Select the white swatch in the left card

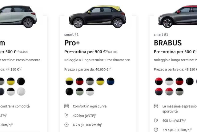coord(21,92)
